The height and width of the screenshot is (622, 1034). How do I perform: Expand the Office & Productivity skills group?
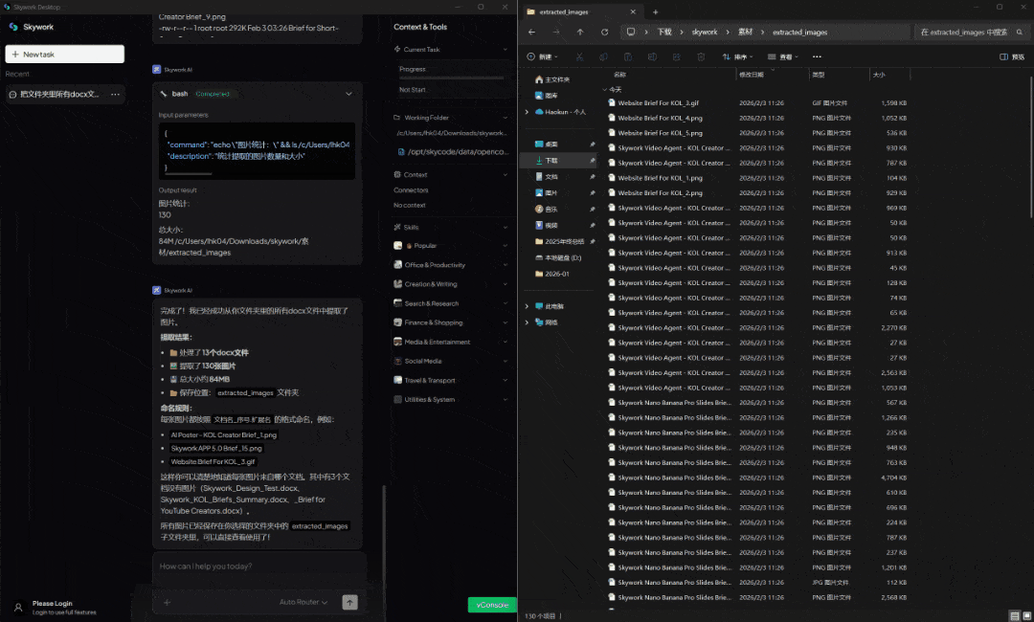tap(434, 265)
